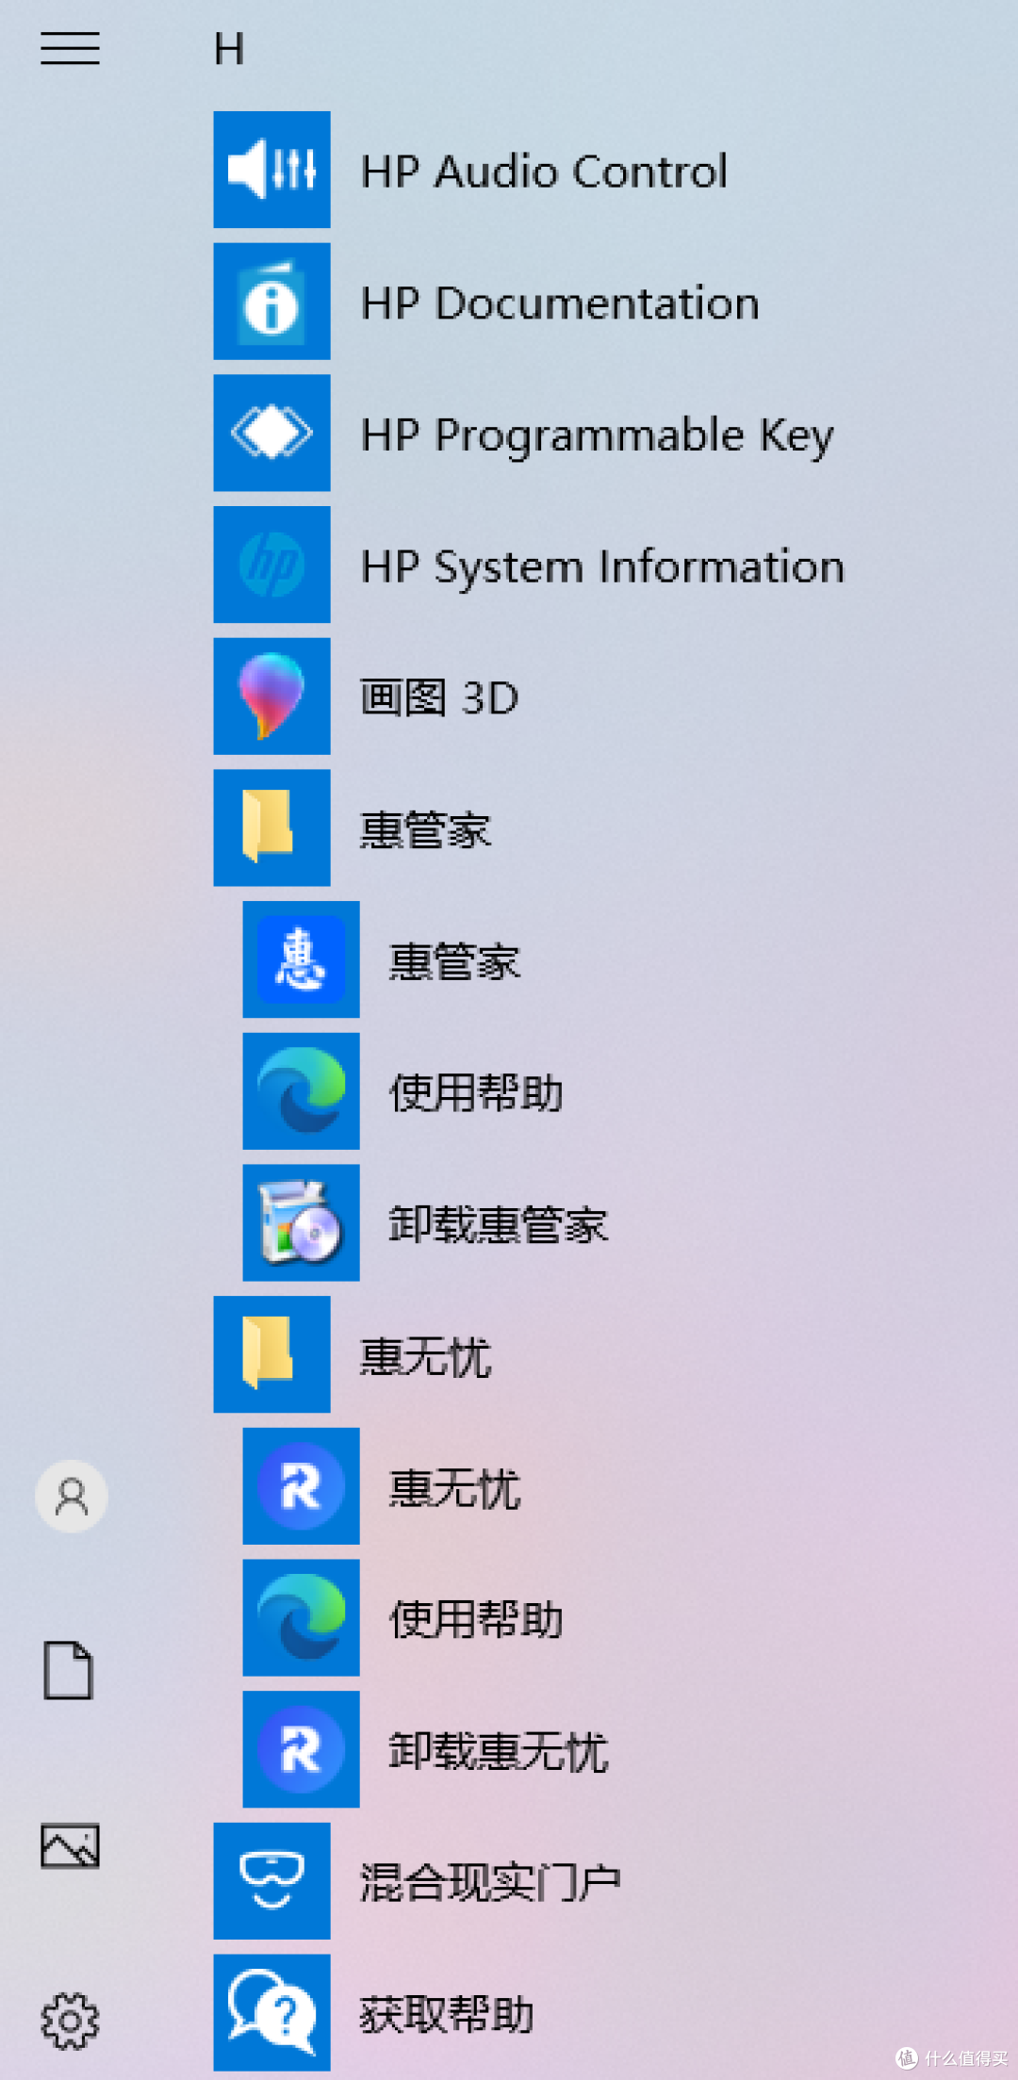
Task: Click the letter H section header
Action: [229, 49]
